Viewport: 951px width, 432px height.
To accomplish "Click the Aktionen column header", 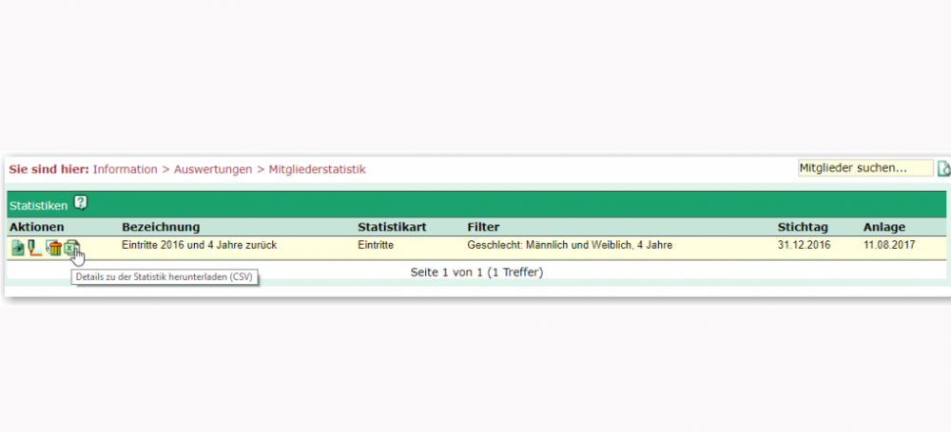I will pyautogui.click(x=37, y=228).
